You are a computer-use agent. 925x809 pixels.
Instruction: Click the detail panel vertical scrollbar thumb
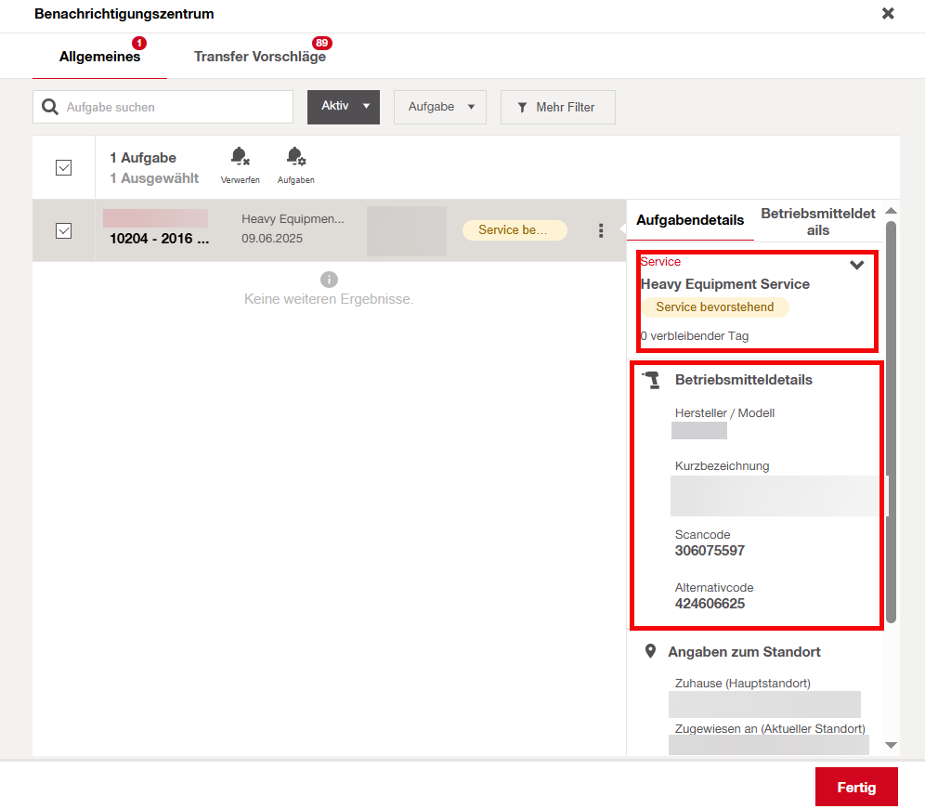coord(892,422)
